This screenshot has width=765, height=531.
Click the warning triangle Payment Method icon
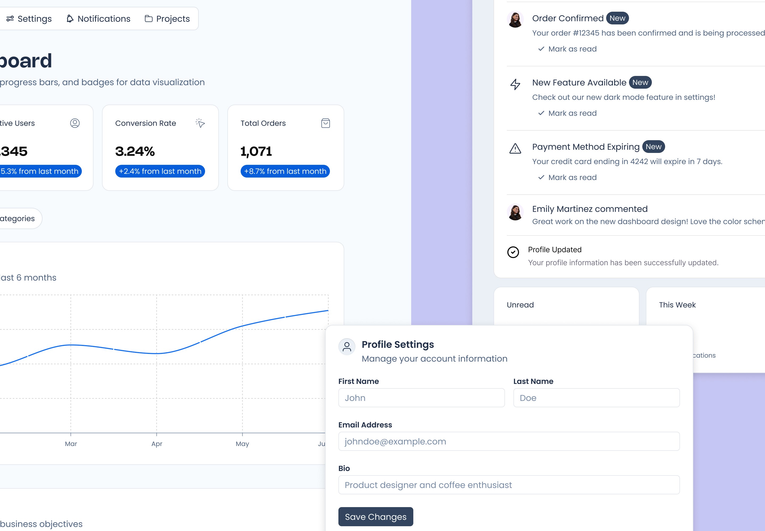tap(515, 148)
